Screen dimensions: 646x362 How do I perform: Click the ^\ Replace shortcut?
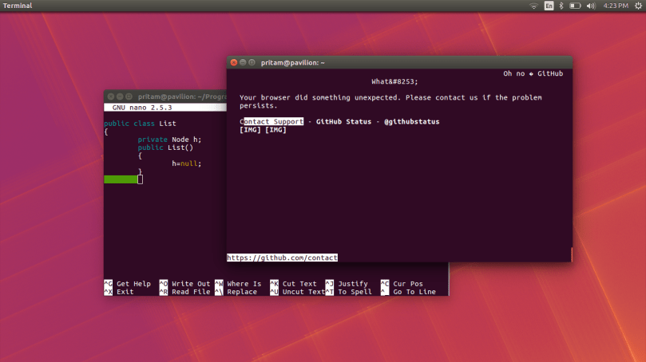tap(236, 292)
